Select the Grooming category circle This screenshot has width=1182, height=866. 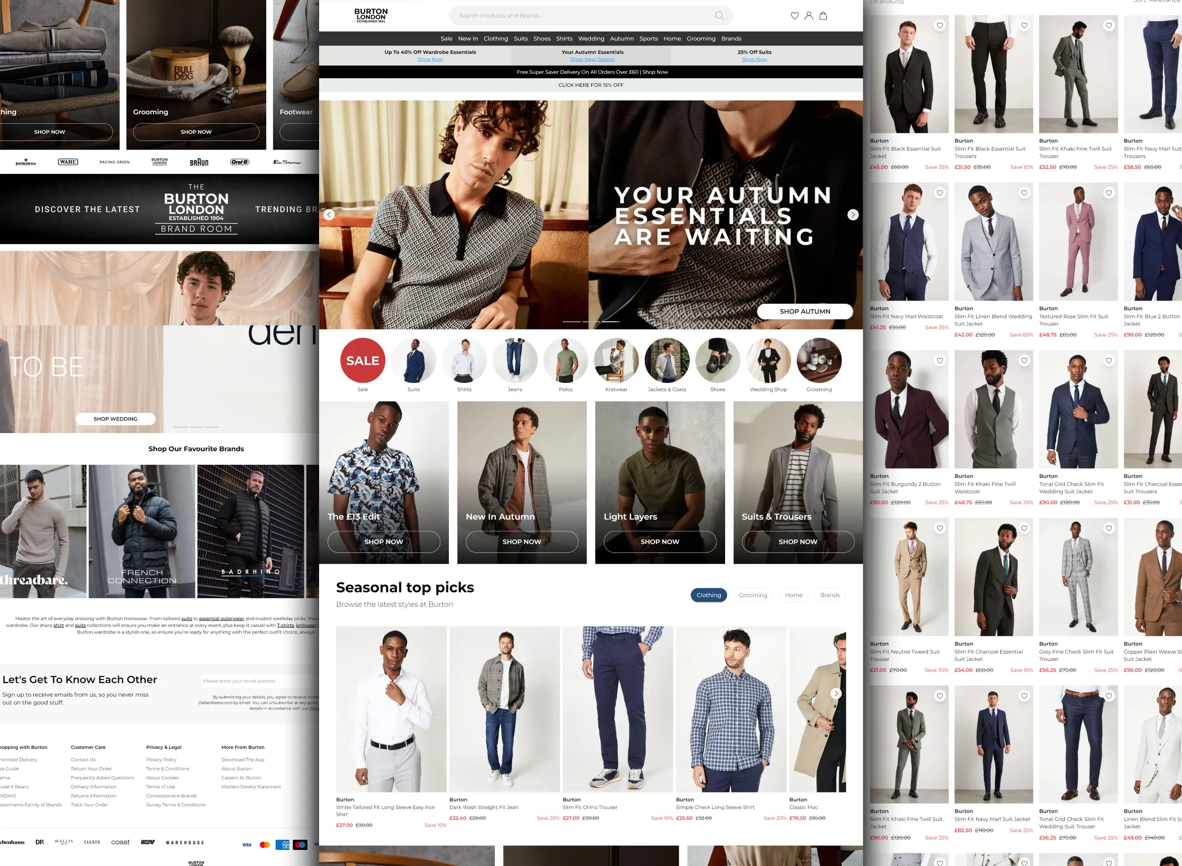point(819,360)
